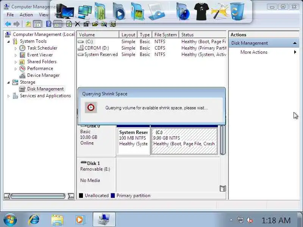Open the globe folder dock icon

[x=183, y=12]
